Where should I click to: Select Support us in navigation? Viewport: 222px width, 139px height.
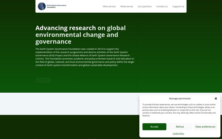pyautogui.click(x=178, y=6)
